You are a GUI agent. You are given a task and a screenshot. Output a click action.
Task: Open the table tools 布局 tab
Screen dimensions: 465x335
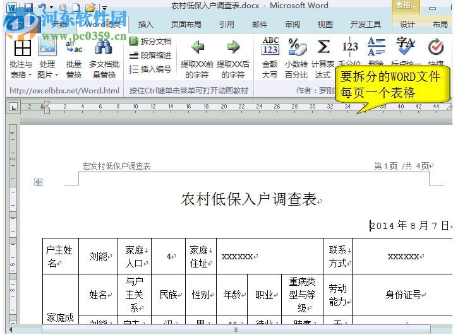pos(440,24)
